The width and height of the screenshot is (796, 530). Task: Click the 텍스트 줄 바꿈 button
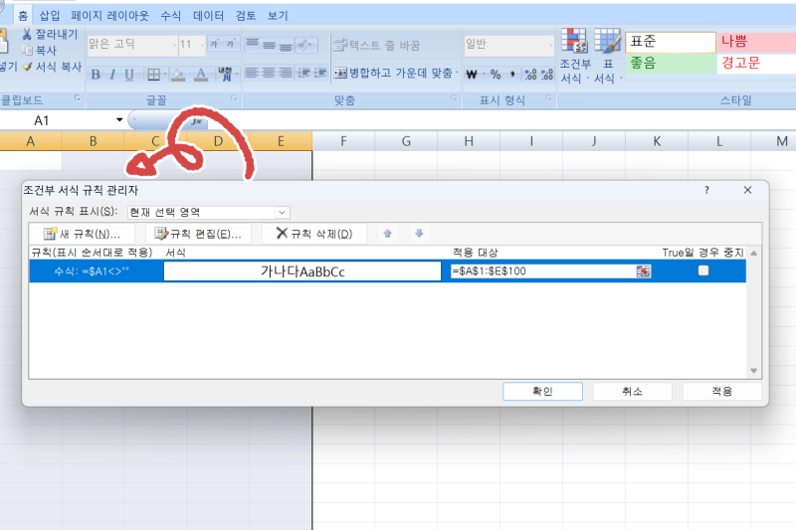(x=377, y=45)
